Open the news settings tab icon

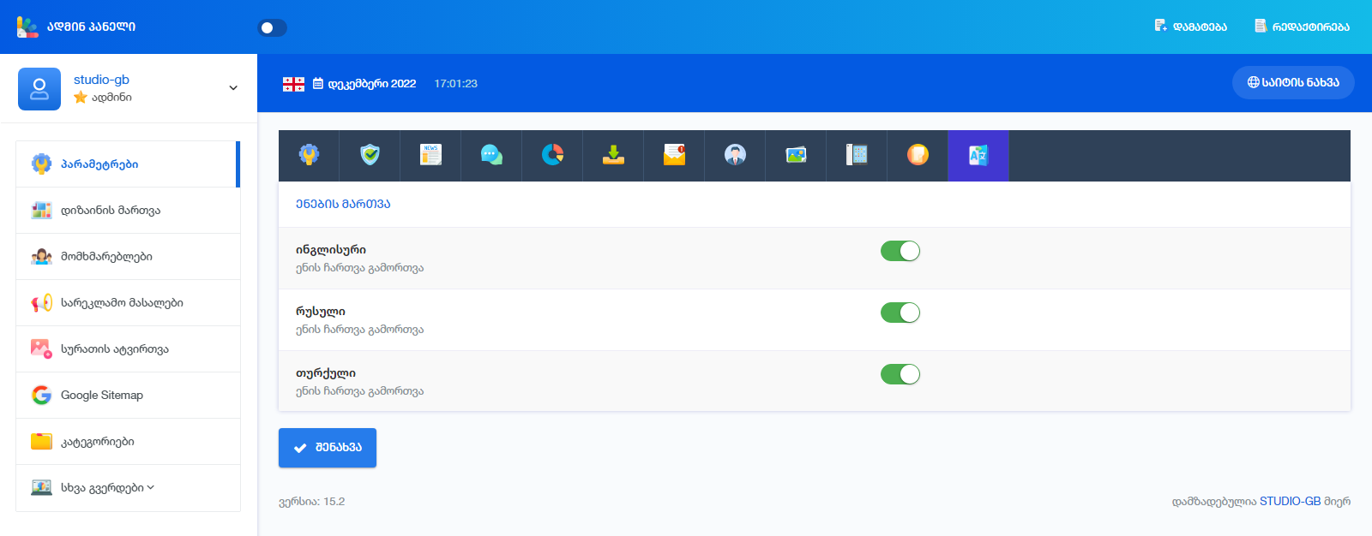tap(430, 155)
